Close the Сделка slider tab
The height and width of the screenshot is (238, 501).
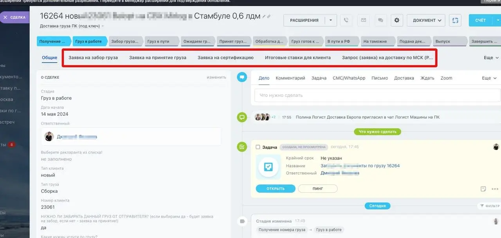pos(5,18)
